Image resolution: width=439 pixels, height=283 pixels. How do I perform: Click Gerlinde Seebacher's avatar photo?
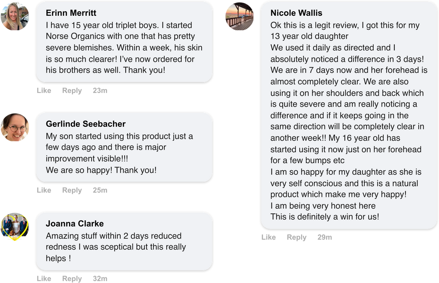[15, 128]
